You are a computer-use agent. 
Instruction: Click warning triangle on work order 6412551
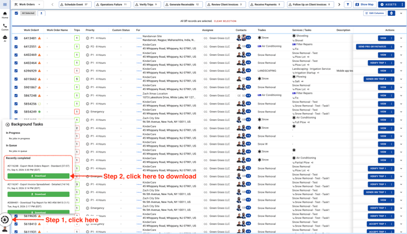[x=39, y=47]
